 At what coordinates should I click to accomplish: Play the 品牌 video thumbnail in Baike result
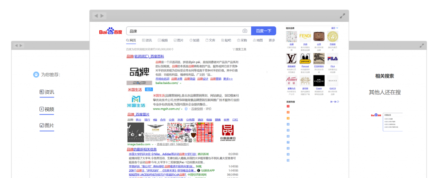[139, 72]
